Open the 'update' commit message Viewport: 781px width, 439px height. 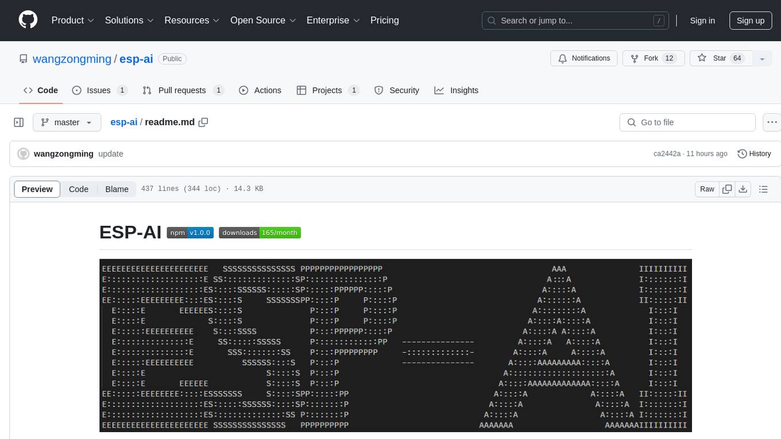click(x=111, y=154)
